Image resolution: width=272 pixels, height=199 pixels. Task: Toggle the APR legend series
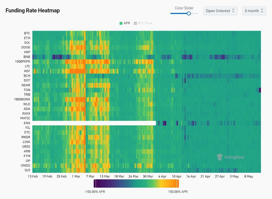pos(125,23)
